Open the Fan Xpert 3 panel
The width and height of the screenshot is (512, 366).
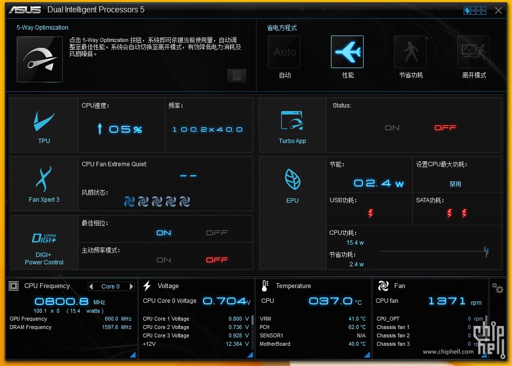[x=44, y=184]
